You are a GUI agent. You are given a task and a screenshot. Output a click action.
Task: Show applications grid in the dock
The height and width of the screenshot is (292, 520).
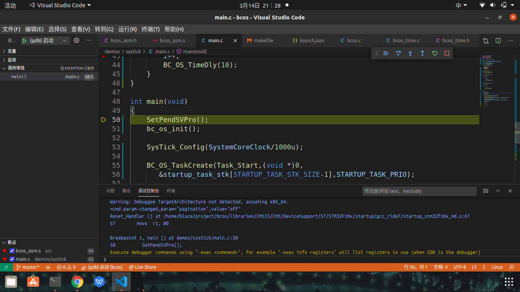(x=509, y=282)
